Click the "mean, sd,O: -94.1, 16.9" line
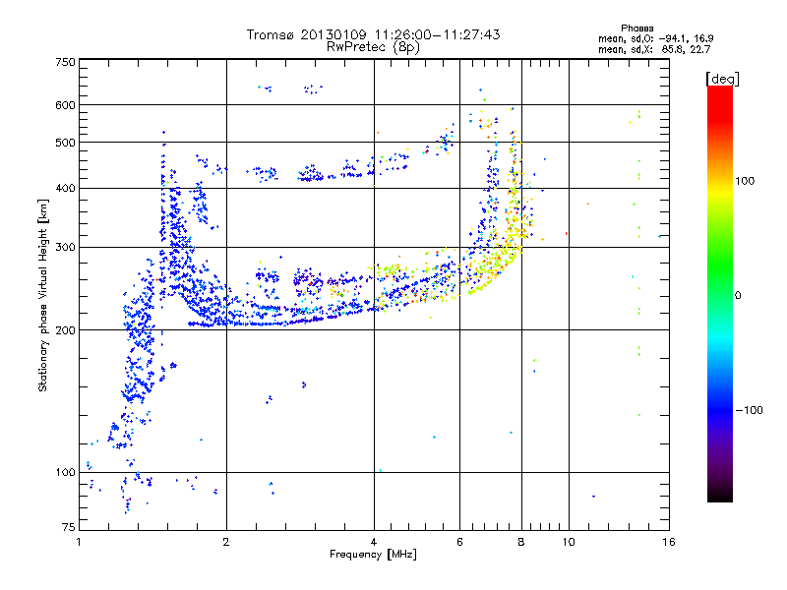Image resolution: width=787 pixels, height=590 pixels. (655, 38)
